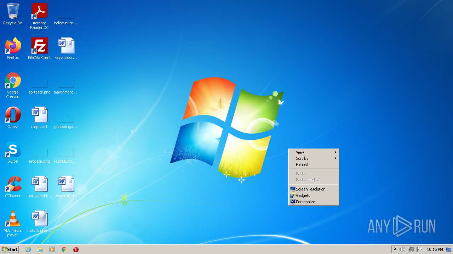Select the Recycle Bin desktop icon
This screenshot has height=254, width=453.
(13, 14)
